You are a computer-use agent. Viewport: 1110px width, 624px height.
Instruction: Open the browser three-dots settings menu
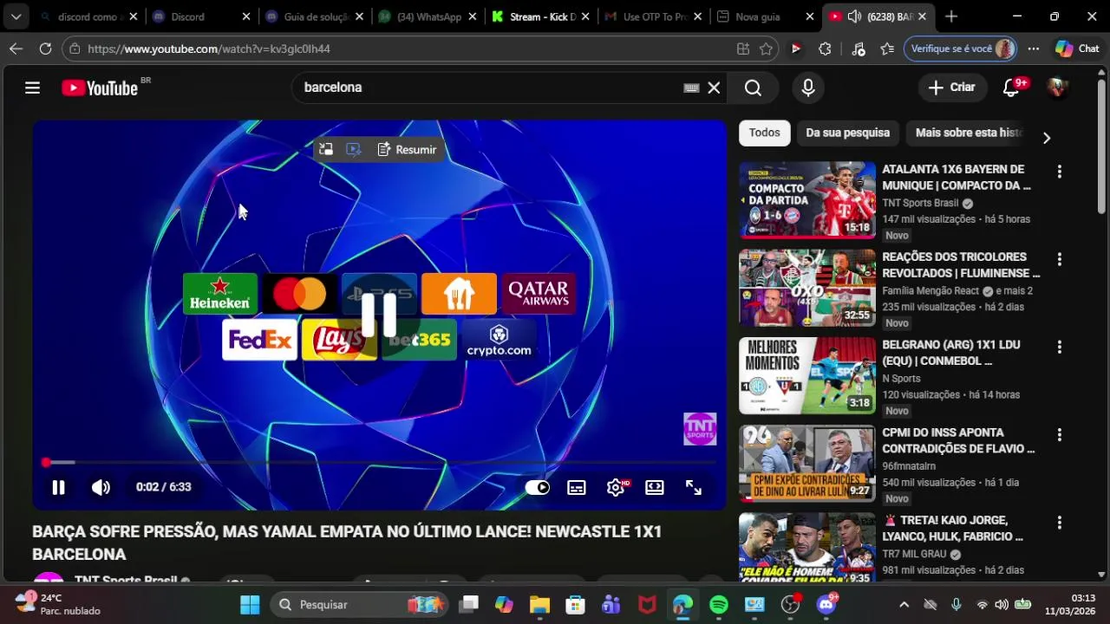tap(1034, 49)
